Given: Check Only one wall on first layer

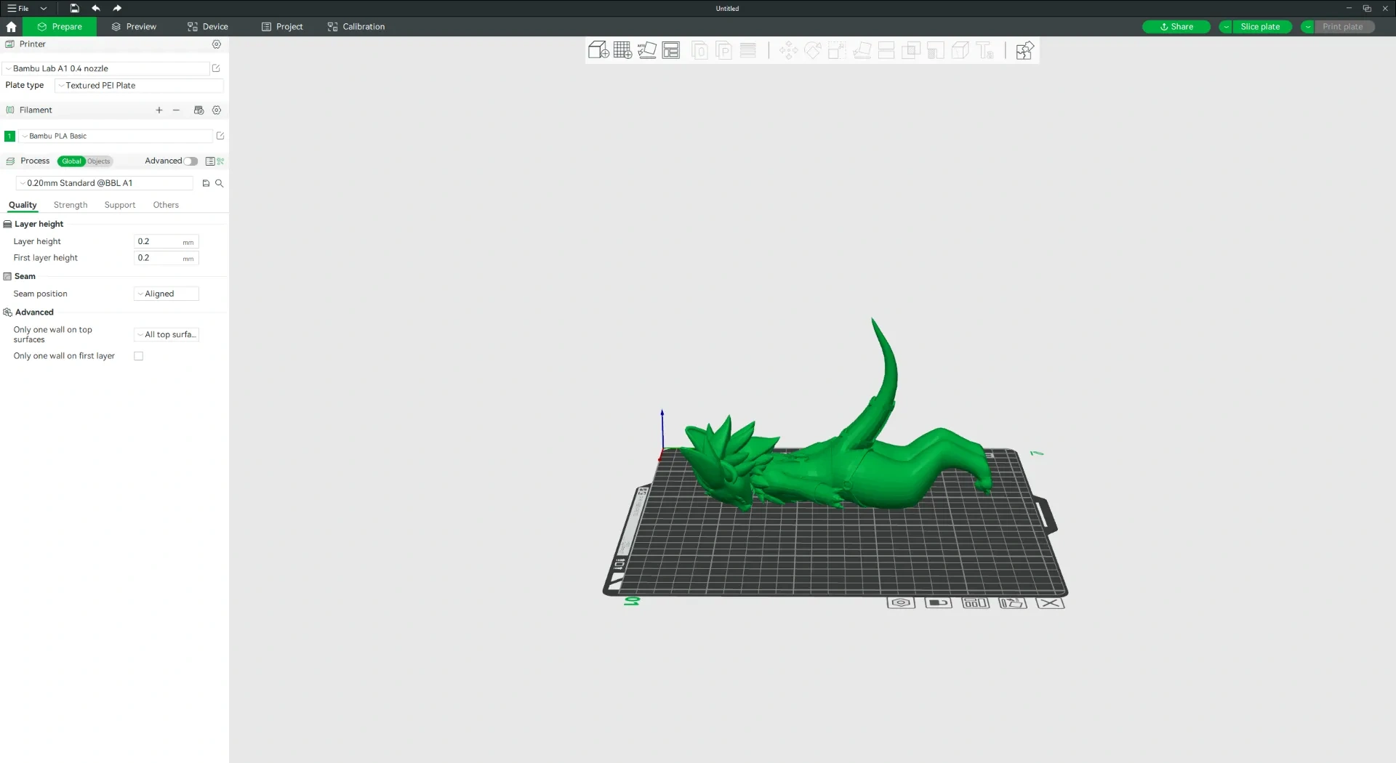Looking at the screenshot, I should 139,356.
